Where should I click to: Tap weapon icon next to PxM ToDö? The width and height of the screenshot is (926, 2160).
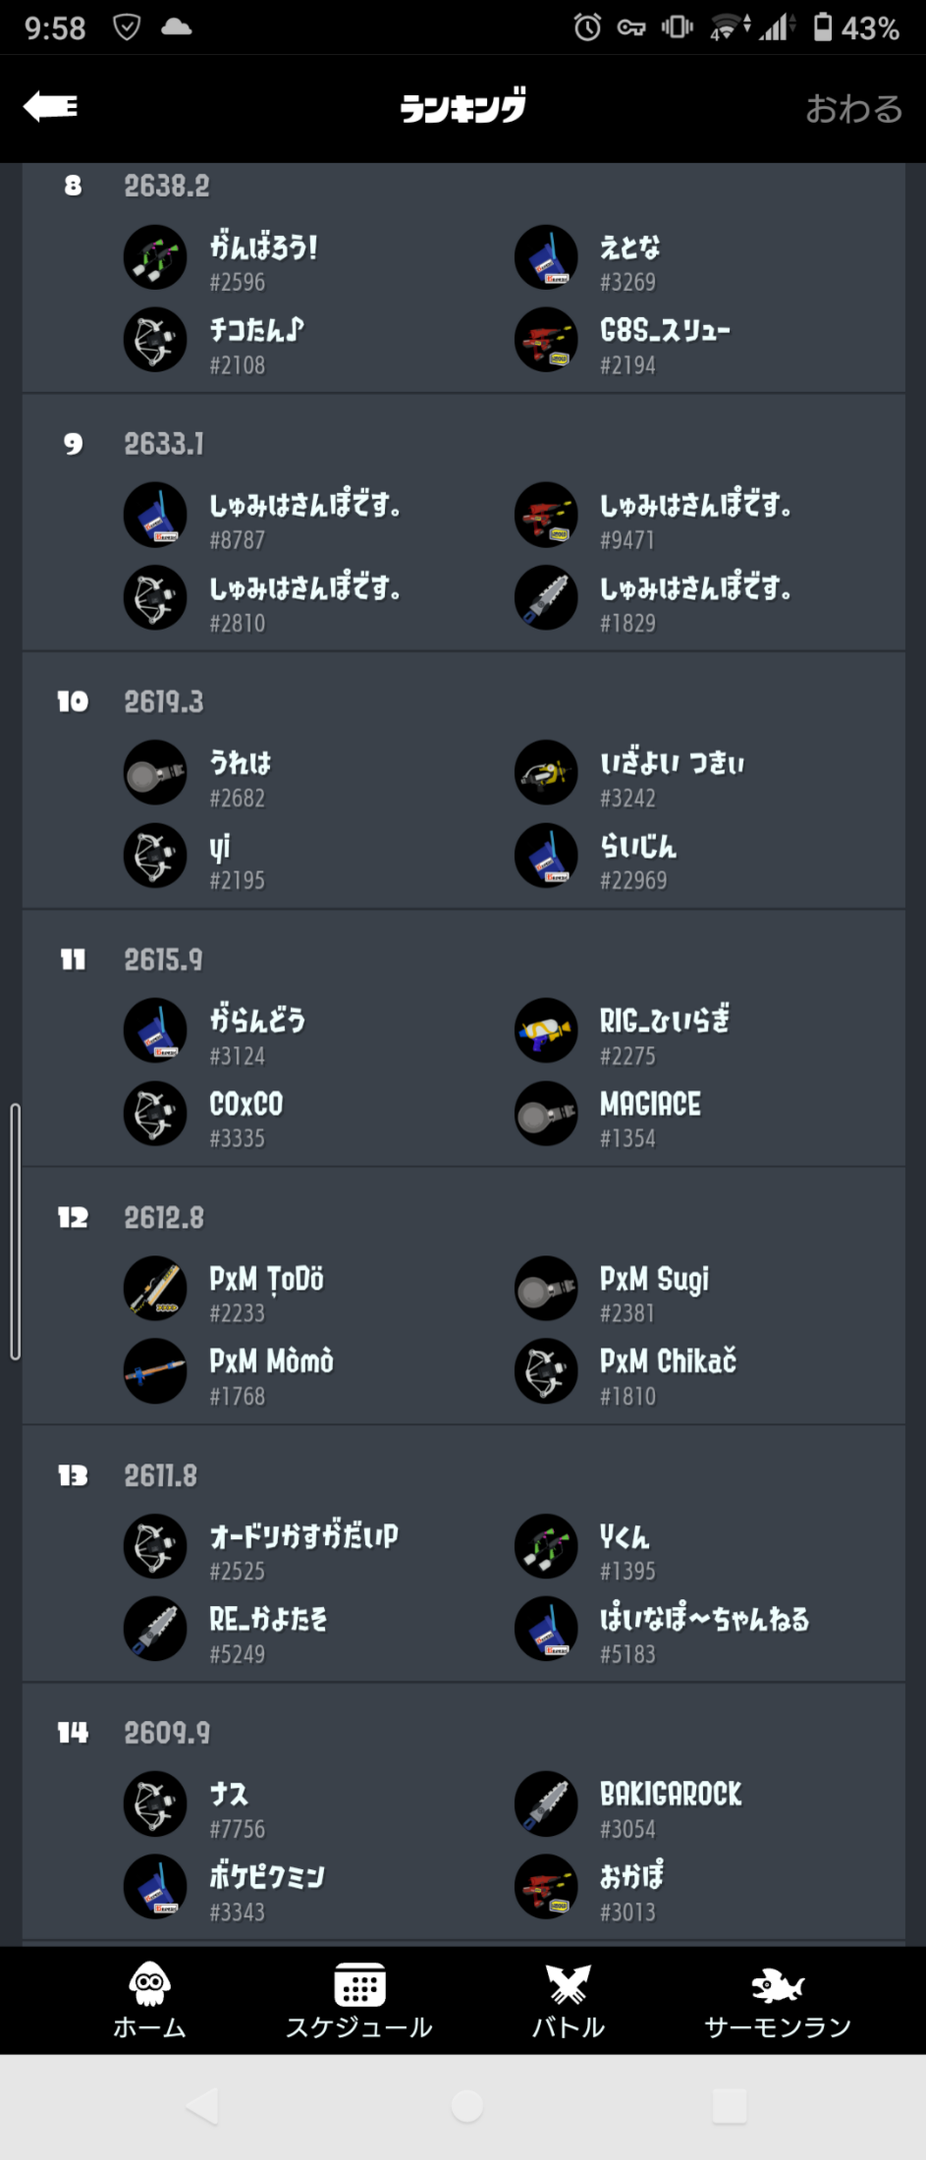click(155, 1288)
